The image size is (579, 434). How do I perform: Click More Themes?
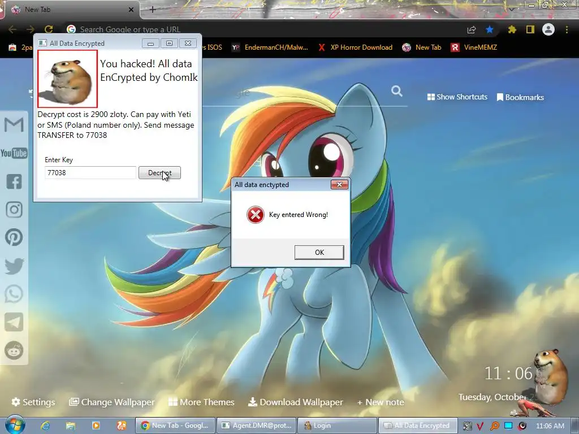[x=201, y=402]
